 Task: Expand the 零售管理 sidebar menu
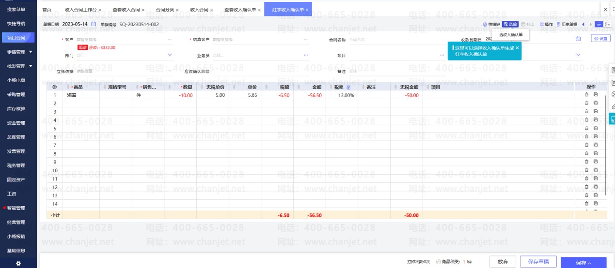[31, 52]
